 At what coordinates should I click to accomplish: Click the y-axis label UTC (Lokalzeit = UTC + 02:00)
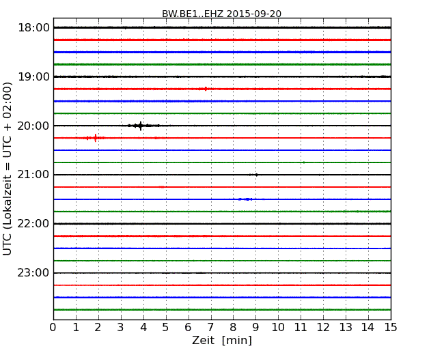pyautogui.click(x=8, y=169)
